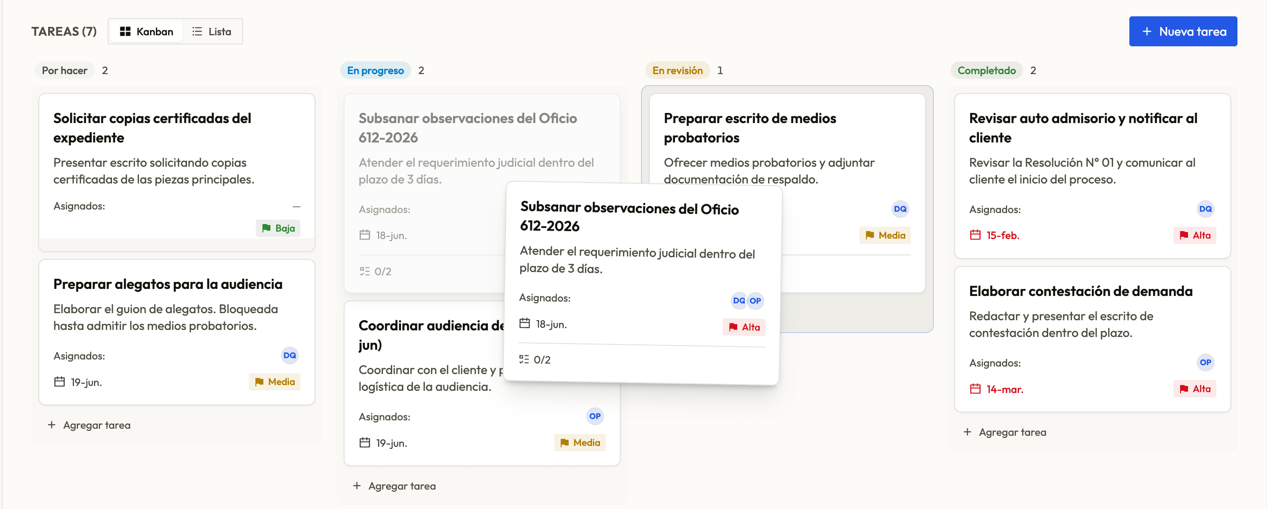Click Lista list icon
1267x509 pixels.
pyautogui.click(x=197, y=31)
